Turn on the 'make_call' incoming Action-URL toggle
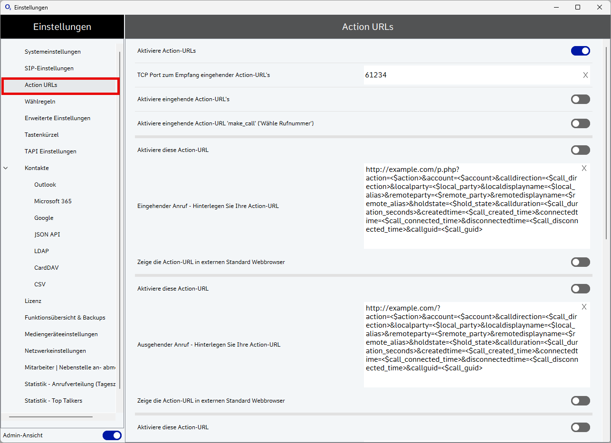The height and width of the screenshot is (443, 611). 580,123
